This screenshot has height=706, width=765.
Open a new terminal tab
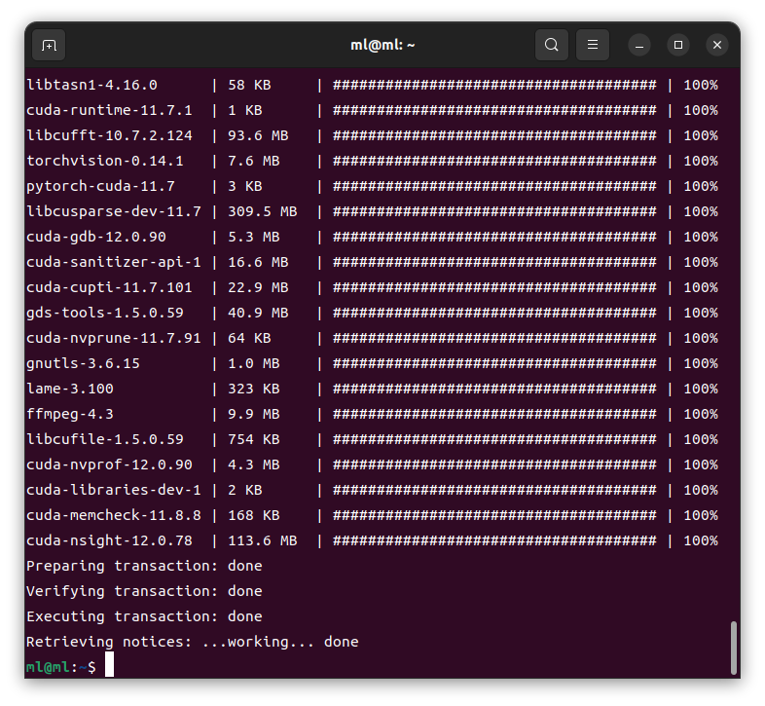[x=49, y=45]
